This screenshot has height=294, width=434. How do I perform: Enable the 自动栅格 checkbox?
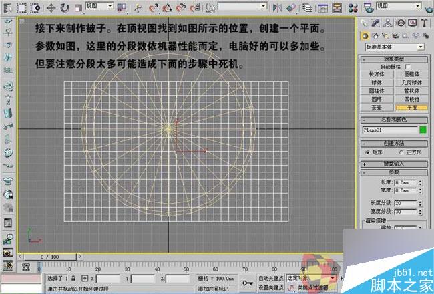click(x=407, y=67)
